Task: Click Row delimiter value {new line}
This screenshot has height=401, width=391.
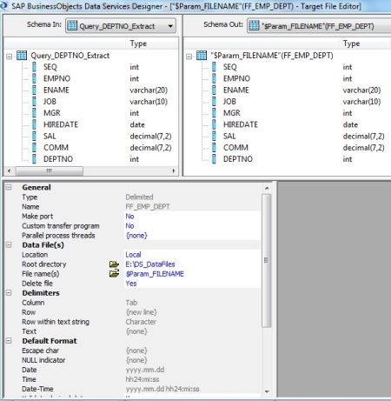Action: [x=142, y=312]
